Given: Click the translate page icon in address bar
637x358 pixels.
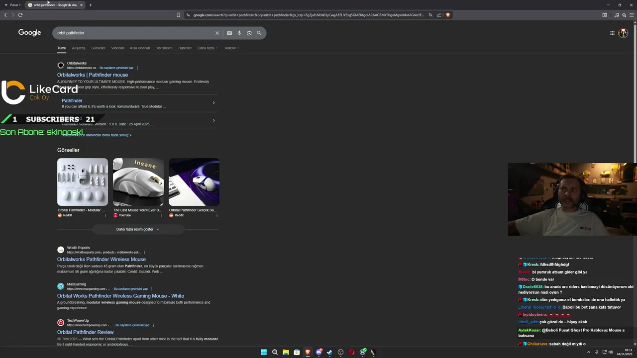Looking at the screenshot, I should click(x=430, y=15).
